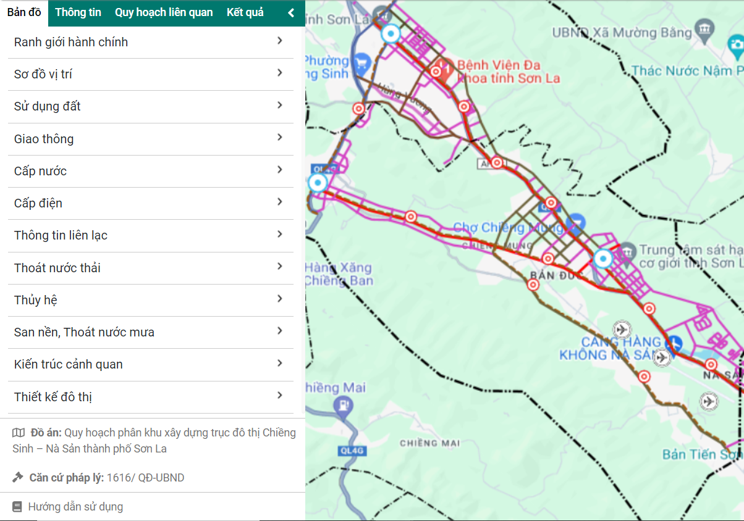Expand the Thủy hệ layer group
Screen dimensions: 744x521
tap(280, 299)
